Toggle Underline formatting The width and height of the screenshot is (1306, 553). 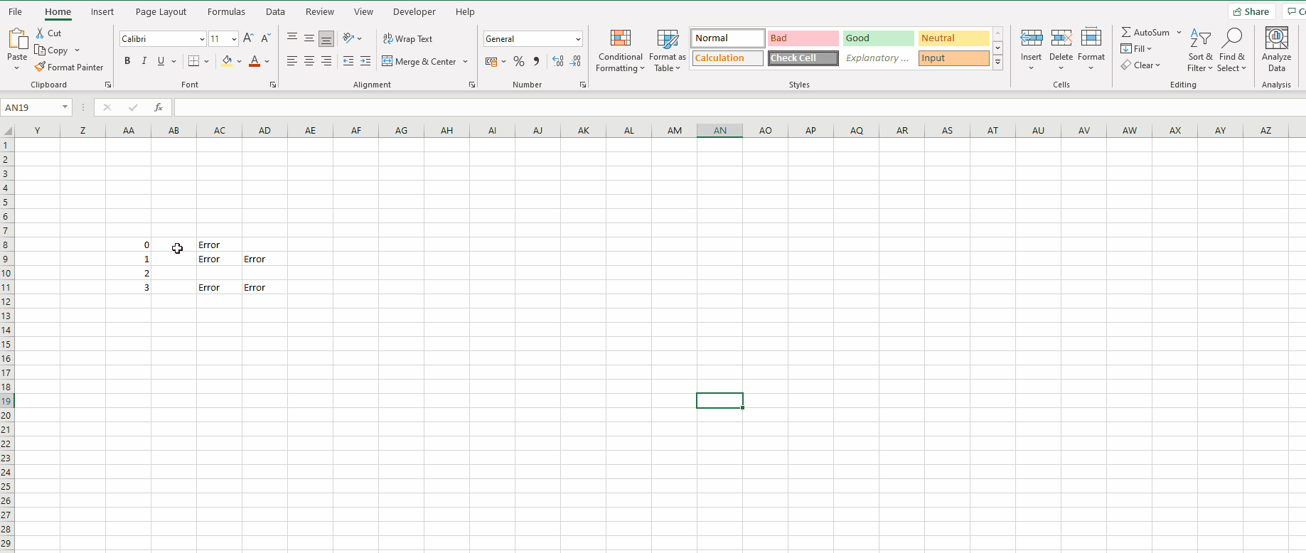click(x=161, y=61)
